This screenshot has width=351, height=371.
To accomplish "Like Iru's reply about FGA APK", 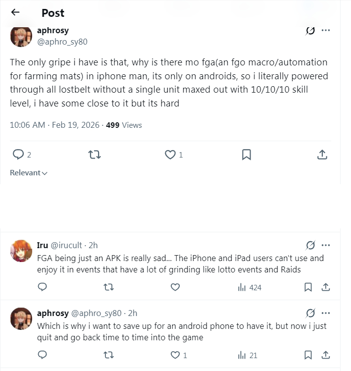I will pos(175,287).
